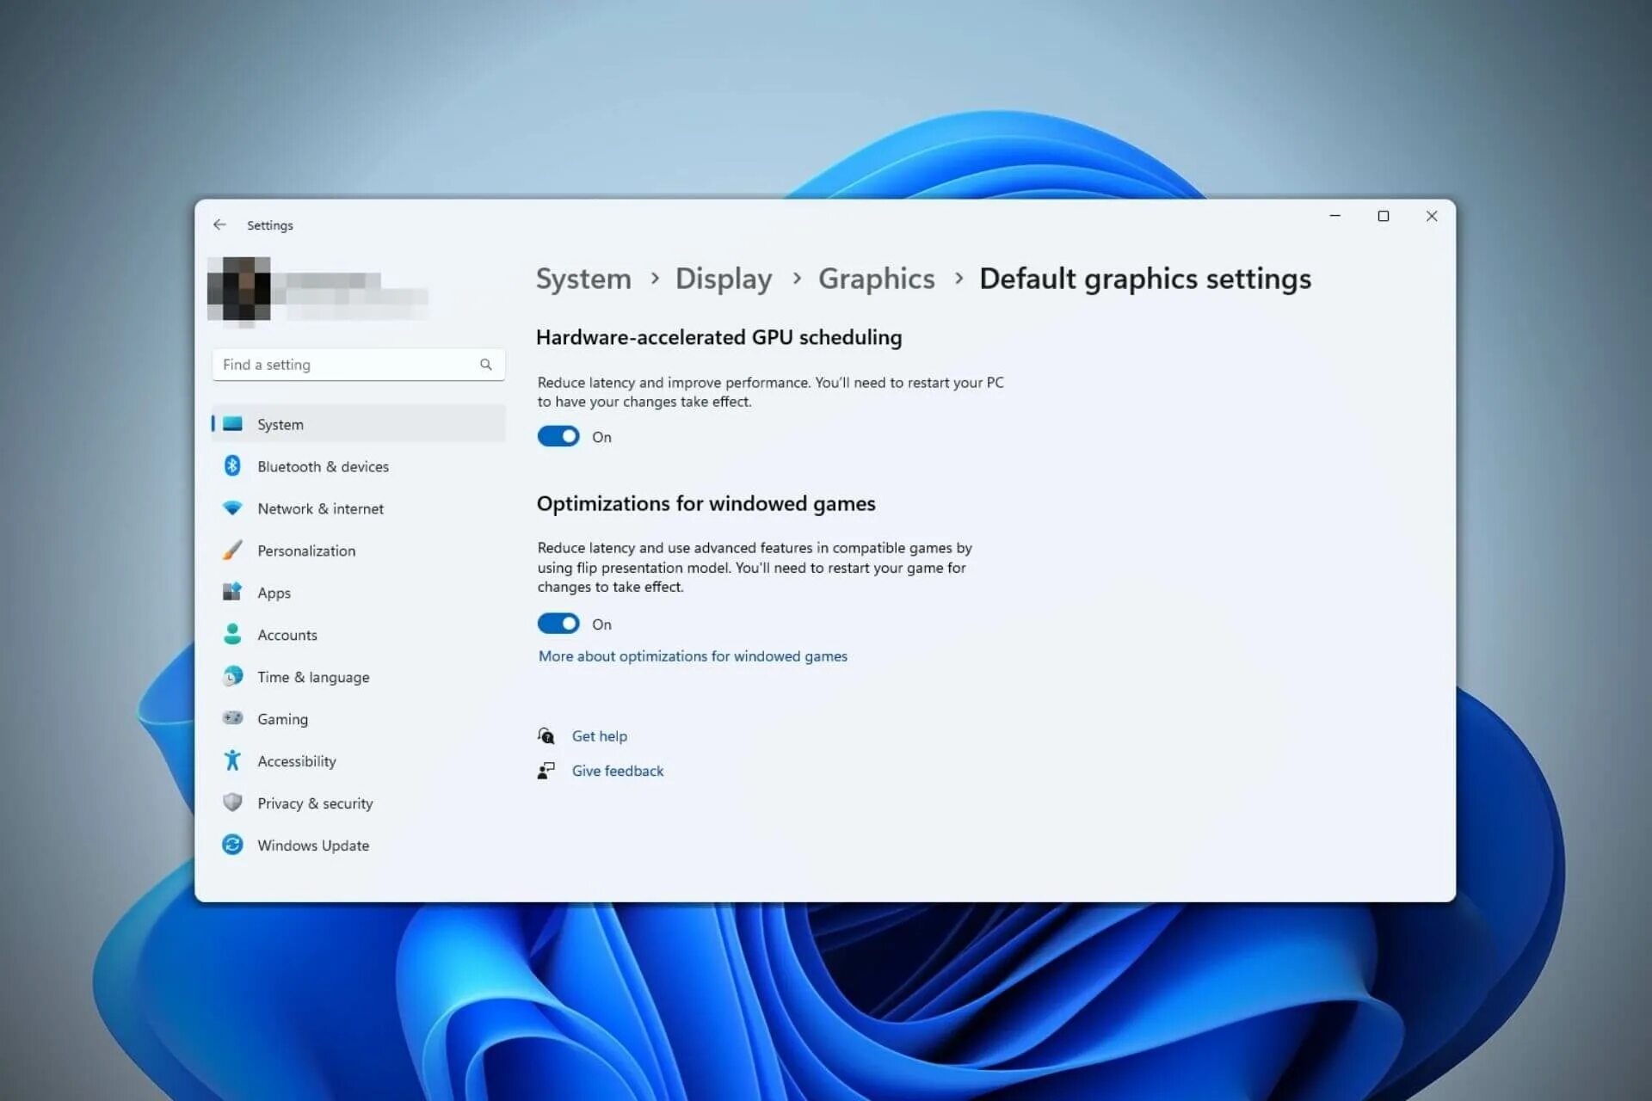Click the back arrow in Settings
Viewport: 1652px width, 1101px height.
[x=219, y=225]
